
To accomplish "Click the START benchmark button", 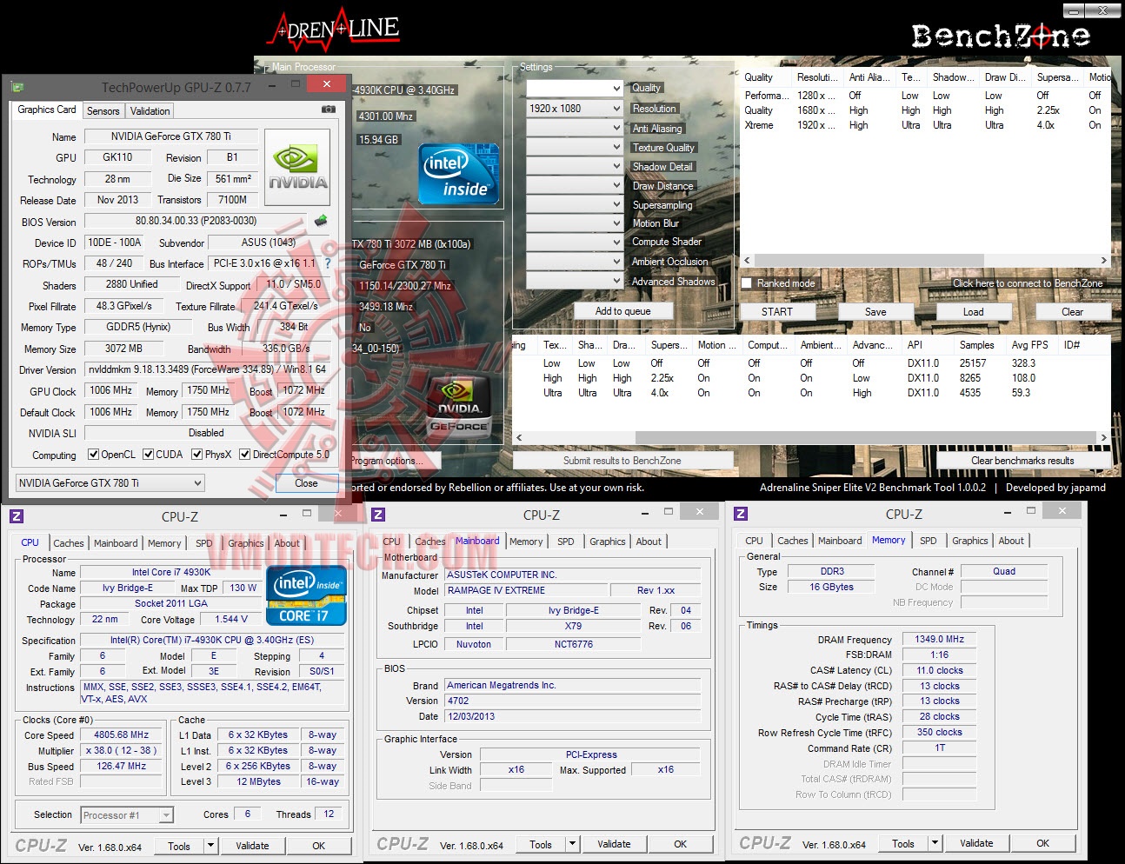I will pyautogui.click(x=777, y=312).
